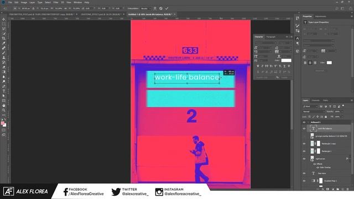Image resolution: width=354 pixels, height=199 pixels.
Task: Select the Move tool
Action: 4,19
